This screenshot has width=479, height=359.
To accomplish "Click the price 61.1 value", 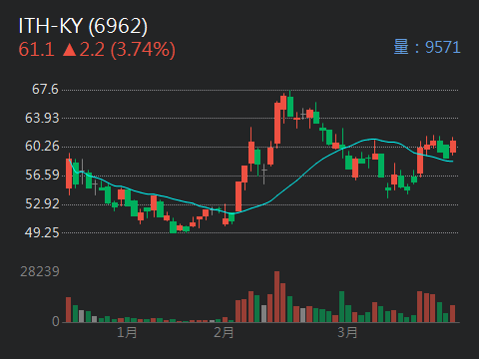I will tap(36, 50).
